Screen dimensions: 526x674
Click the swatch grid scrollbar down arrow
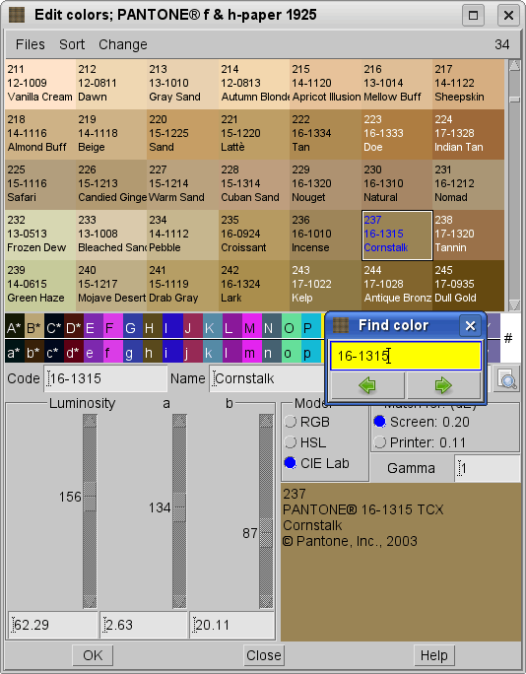coord(514,304)
